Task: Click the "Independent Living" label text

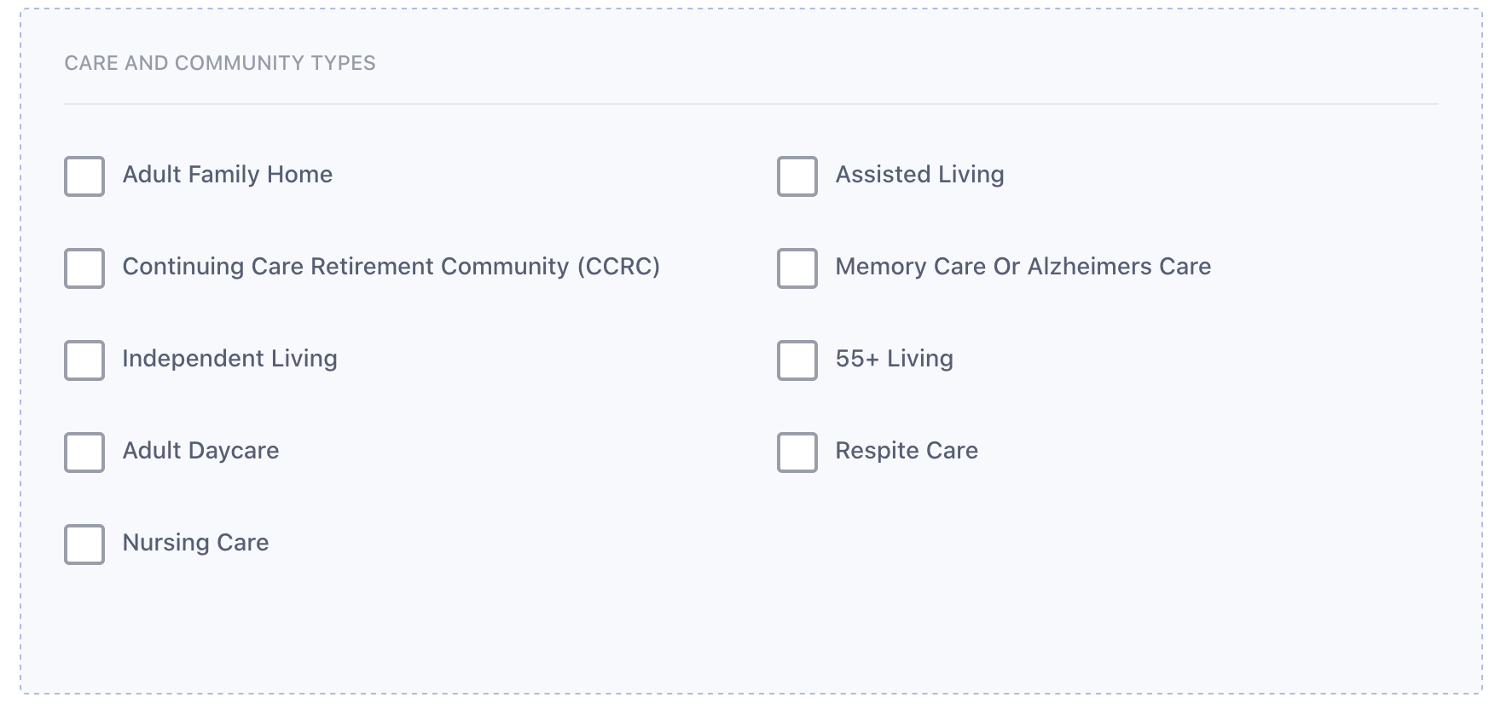Action: pyautogui.click(x=229, y=359)
